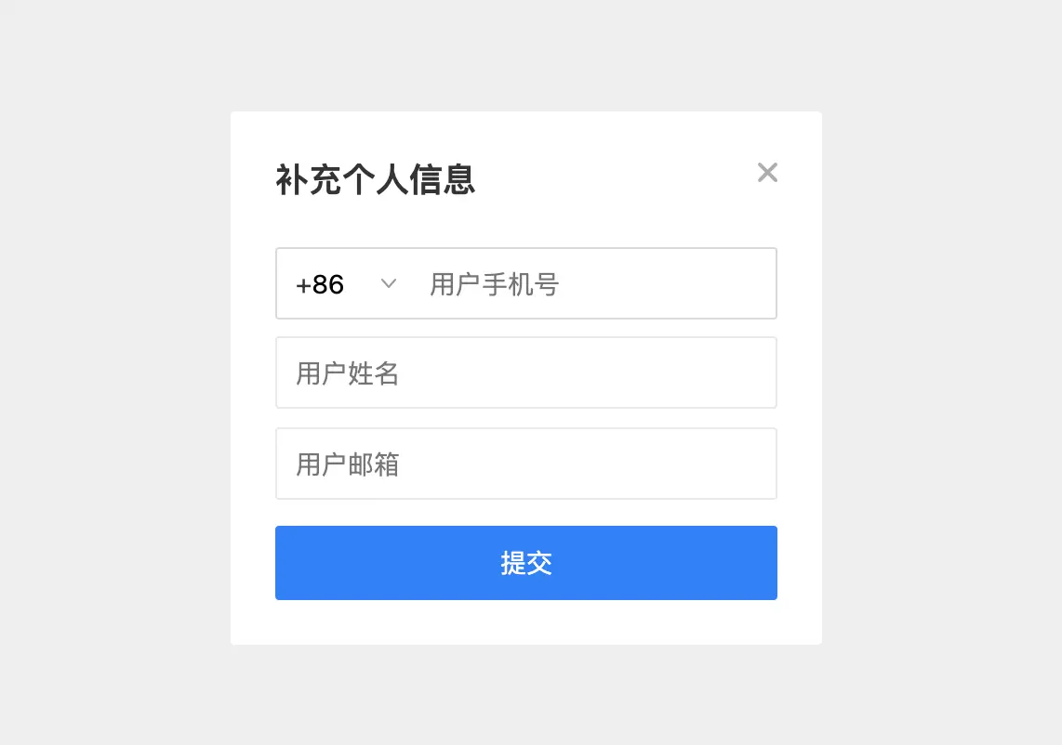Click the 用户姓名 placeholder text
The width and height of the screenshot is (1062, 745).
coord(348,373)
